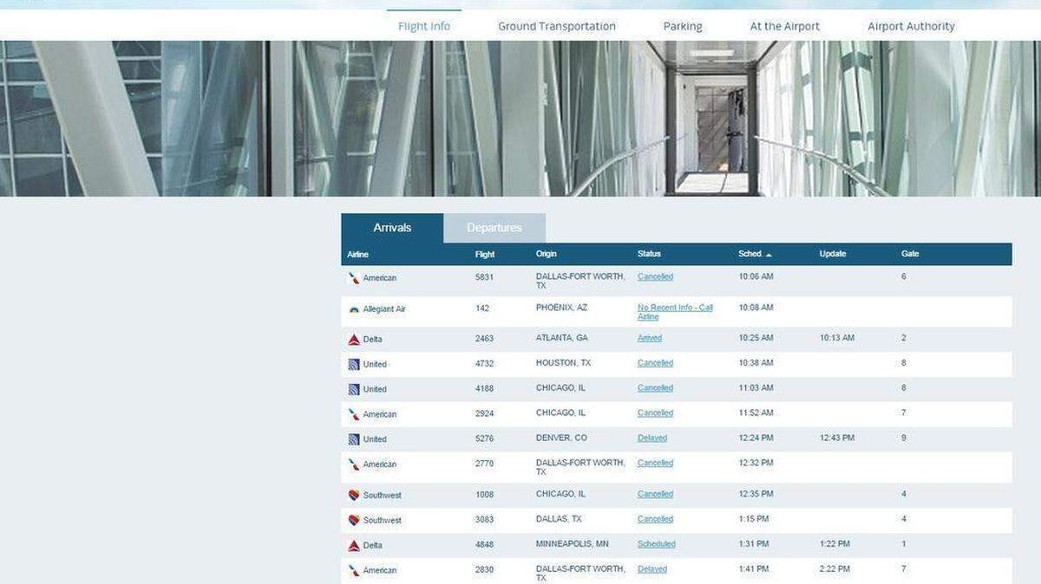The height and width of the screenshot is (584, 1041).
Task: Open Arrived status for flight 2463
Action: point(650,338)
